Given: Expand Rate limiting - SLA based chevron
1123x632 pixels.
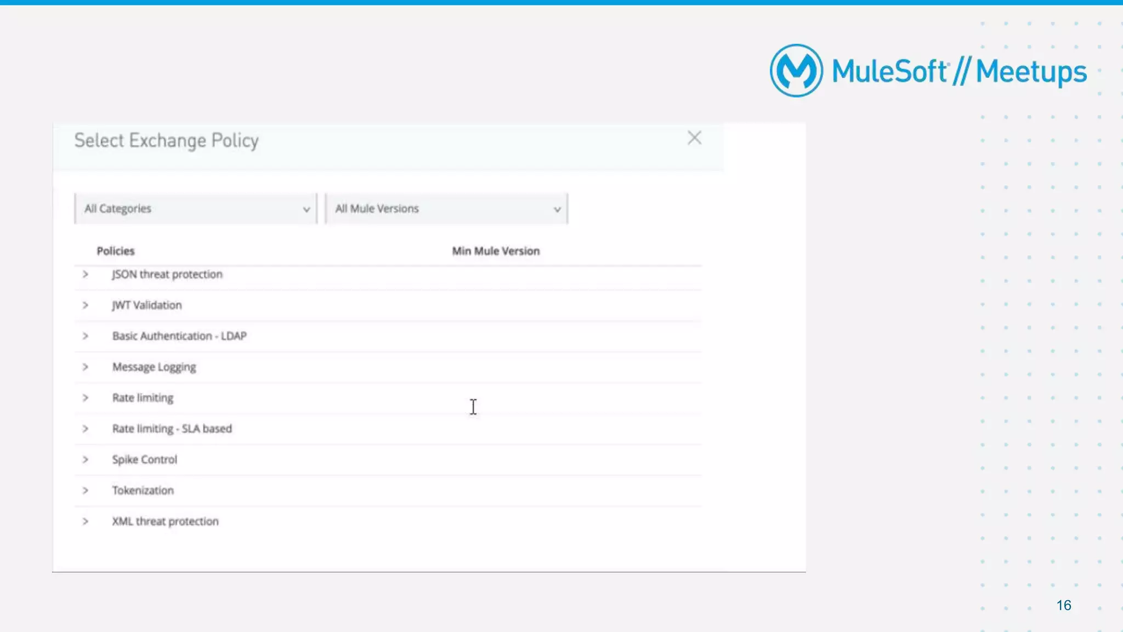Looking at the screenshot, I should tap(86, 429).
